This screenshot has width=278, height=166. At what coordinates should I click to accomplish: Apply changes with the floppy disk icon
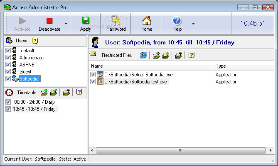point(86,24)
